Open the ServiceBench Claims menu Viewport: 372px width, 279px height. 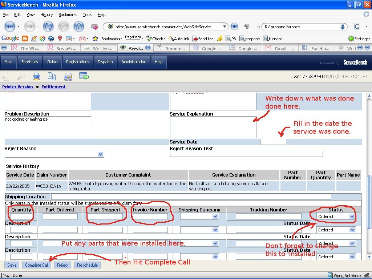(52, 62)
